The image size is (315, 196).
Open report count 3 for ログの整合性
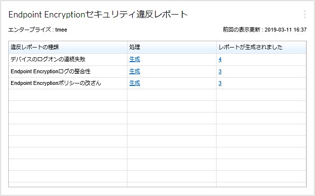[x=220, y=71]
